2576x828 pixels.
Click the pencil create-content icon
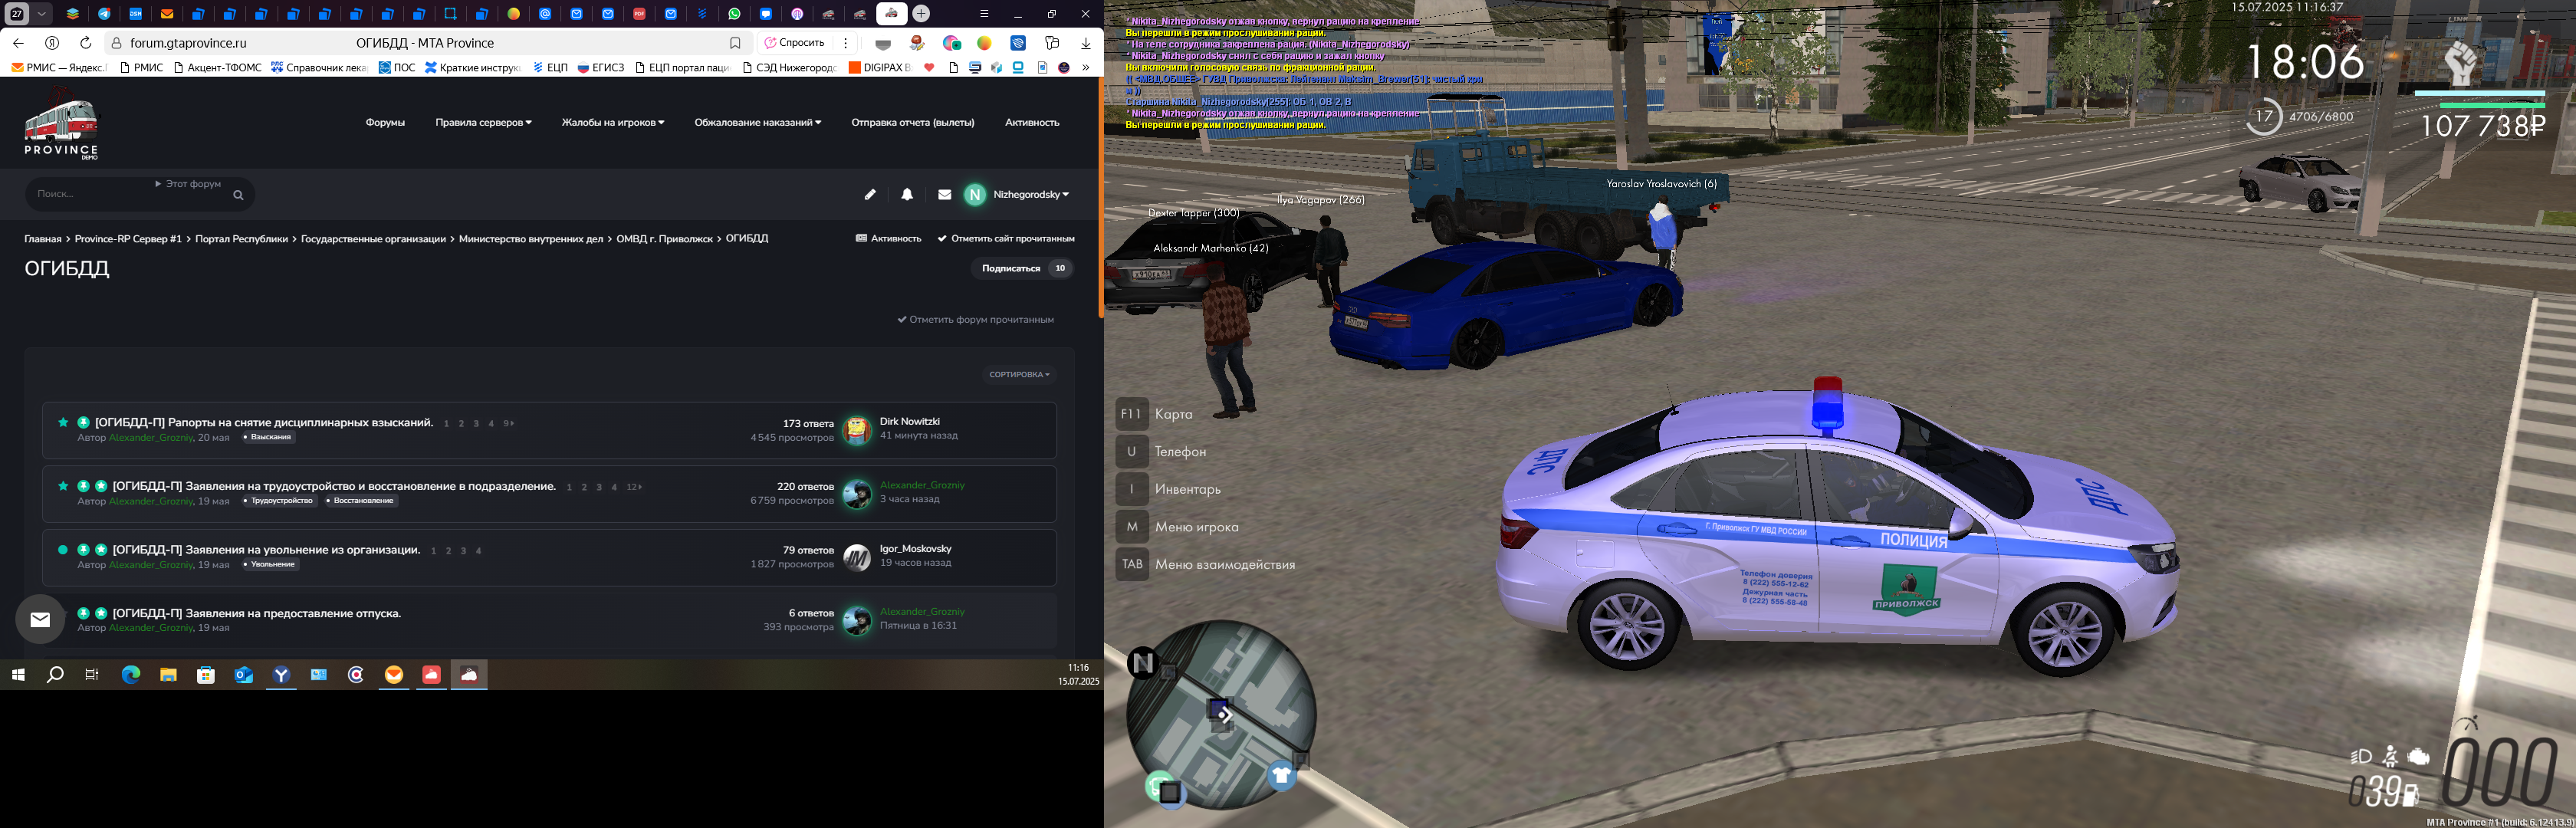tap(870, 194)
